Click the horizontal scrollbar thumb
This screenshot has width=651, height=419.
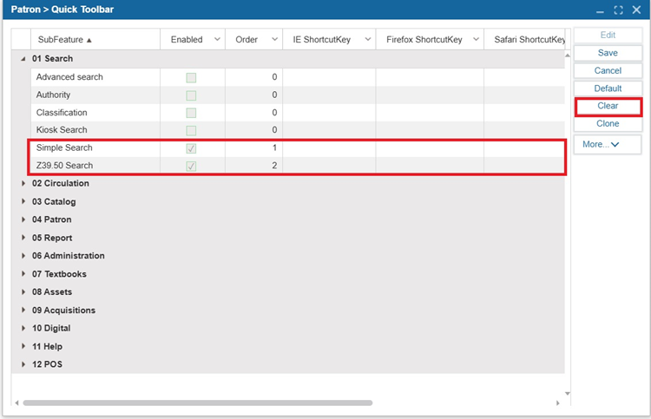pos(197,403)
